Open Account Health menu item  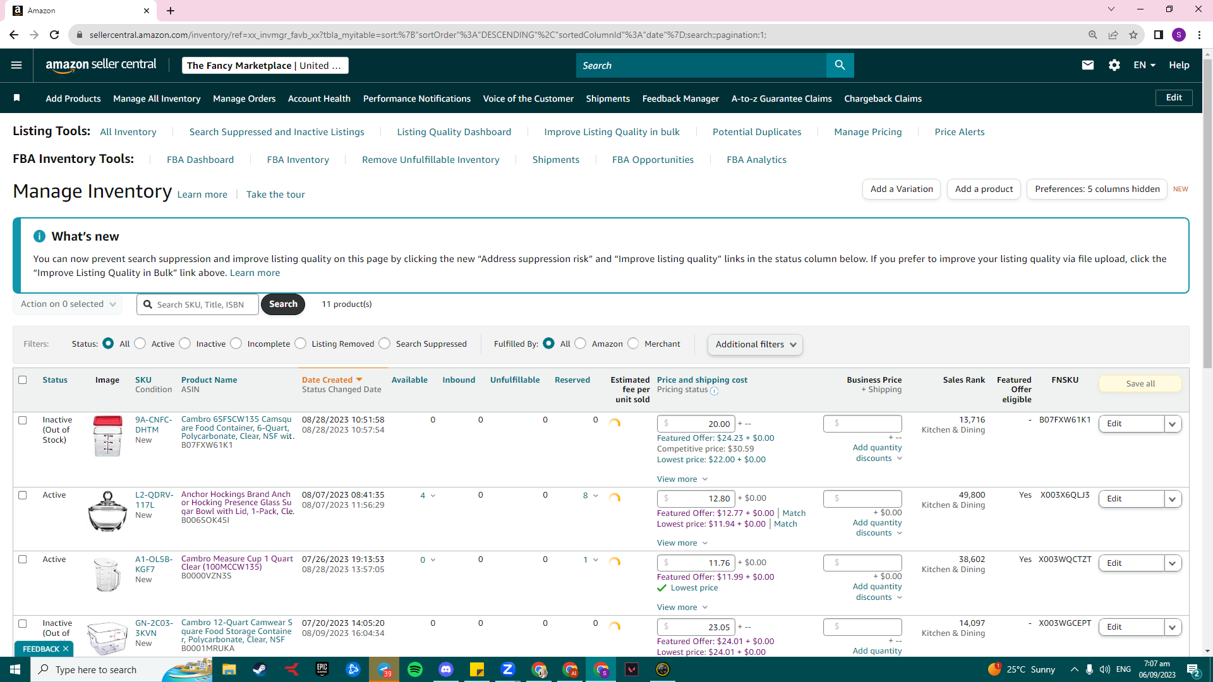tap(319, 99)
